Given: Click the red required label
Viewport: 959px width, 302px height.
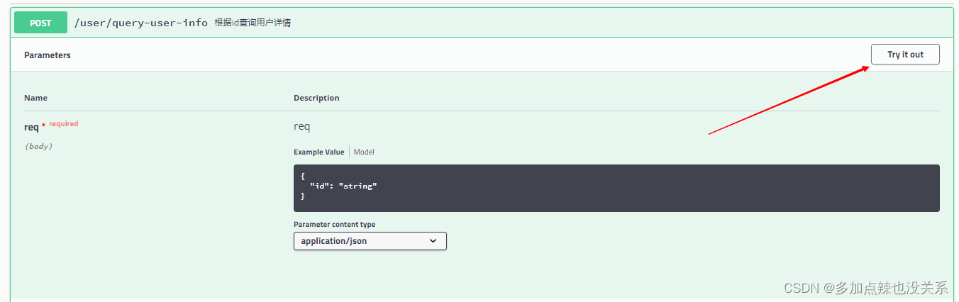Looking at the screenshot, I should pos(63,124).
